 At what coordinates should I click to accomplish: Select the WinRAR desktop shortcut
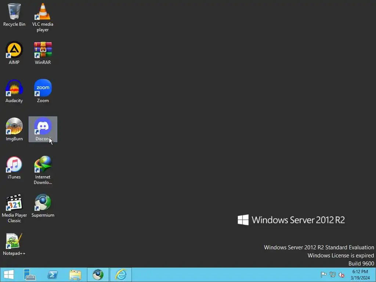43,53
